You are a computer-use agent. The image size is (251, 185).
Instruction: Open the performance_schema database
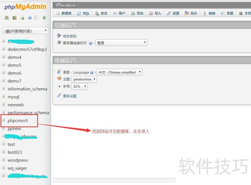pyautogui.click(x=28, y=113)
